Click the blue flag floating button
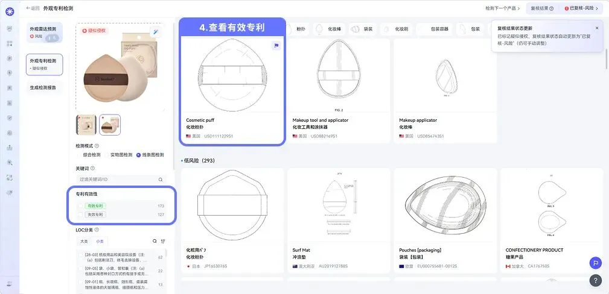Image resolution: width=609 pixels, height=294 pixels. 595,263
